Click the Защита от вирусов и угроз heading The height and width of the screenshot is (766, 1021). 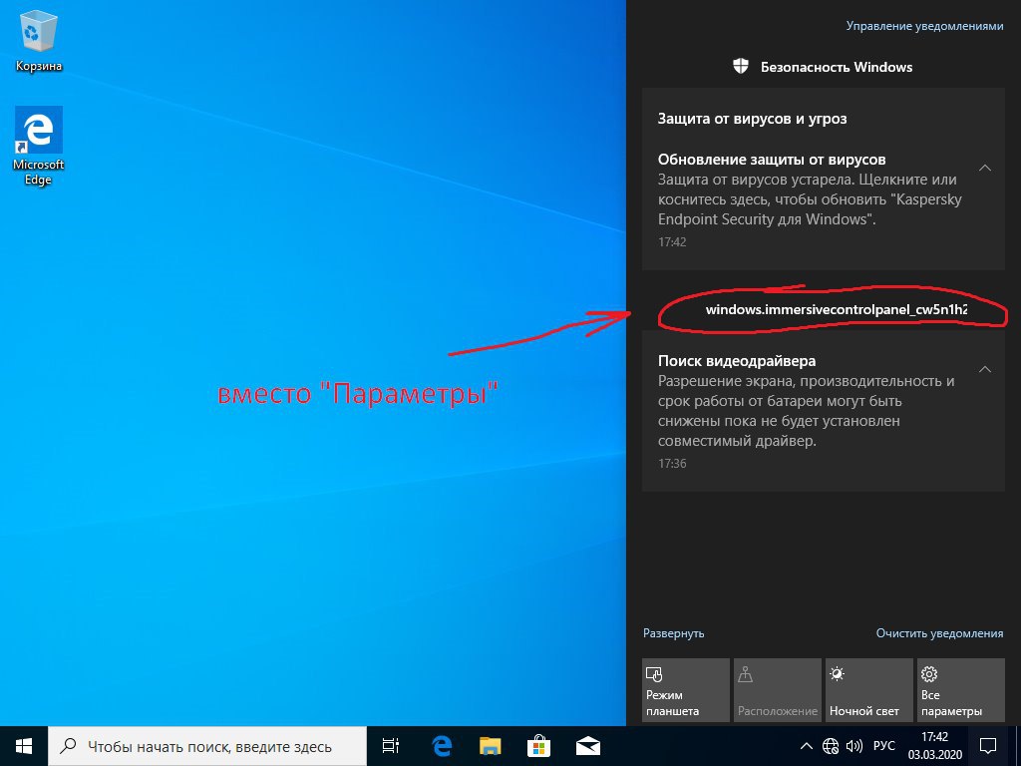[x=752, y=119]
